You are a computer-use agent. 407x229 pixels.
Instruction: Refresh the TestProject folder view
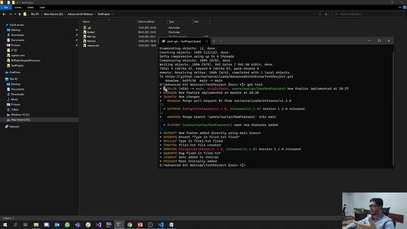[326, 14]
